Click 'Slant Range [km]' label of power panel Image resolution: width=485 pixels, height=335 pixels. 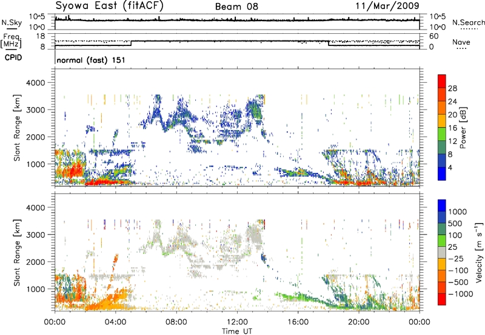point(17,128)
